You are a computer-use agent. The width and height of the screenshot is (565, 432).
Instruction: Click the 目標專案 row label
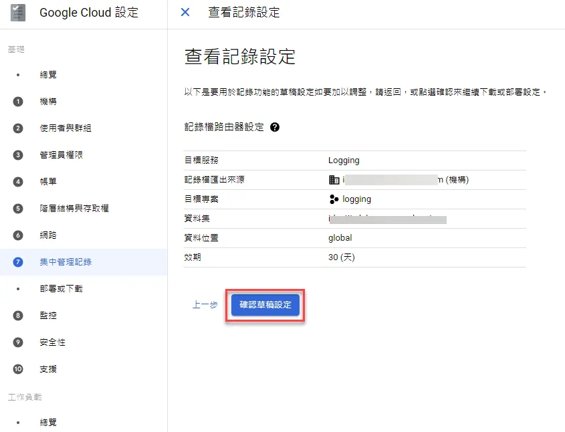tap(201, 199)
